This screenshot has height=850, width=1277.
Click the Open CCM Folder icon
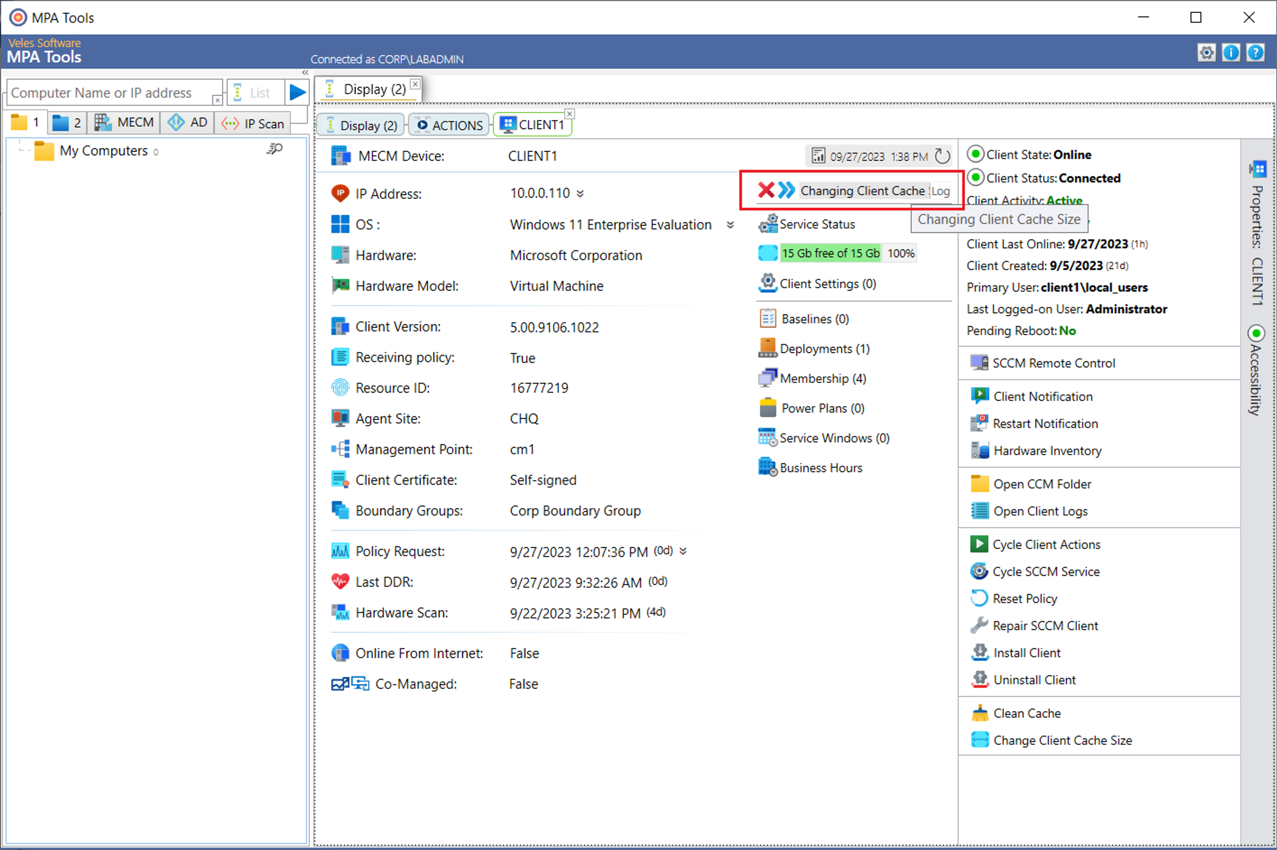click(x=979, y=484)
